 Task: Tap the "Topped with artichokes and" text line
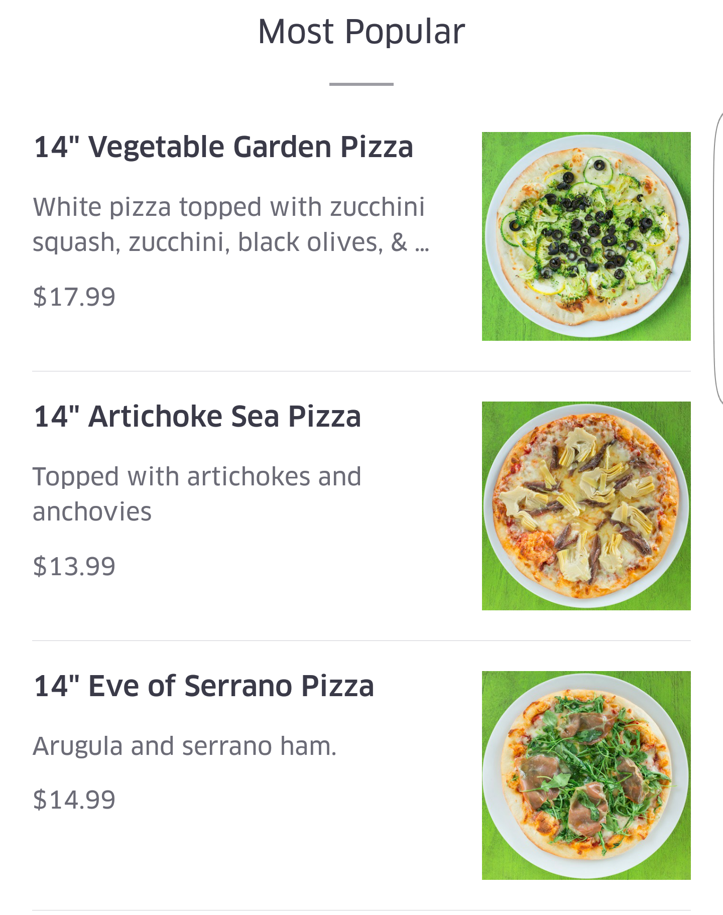point(197,477)
